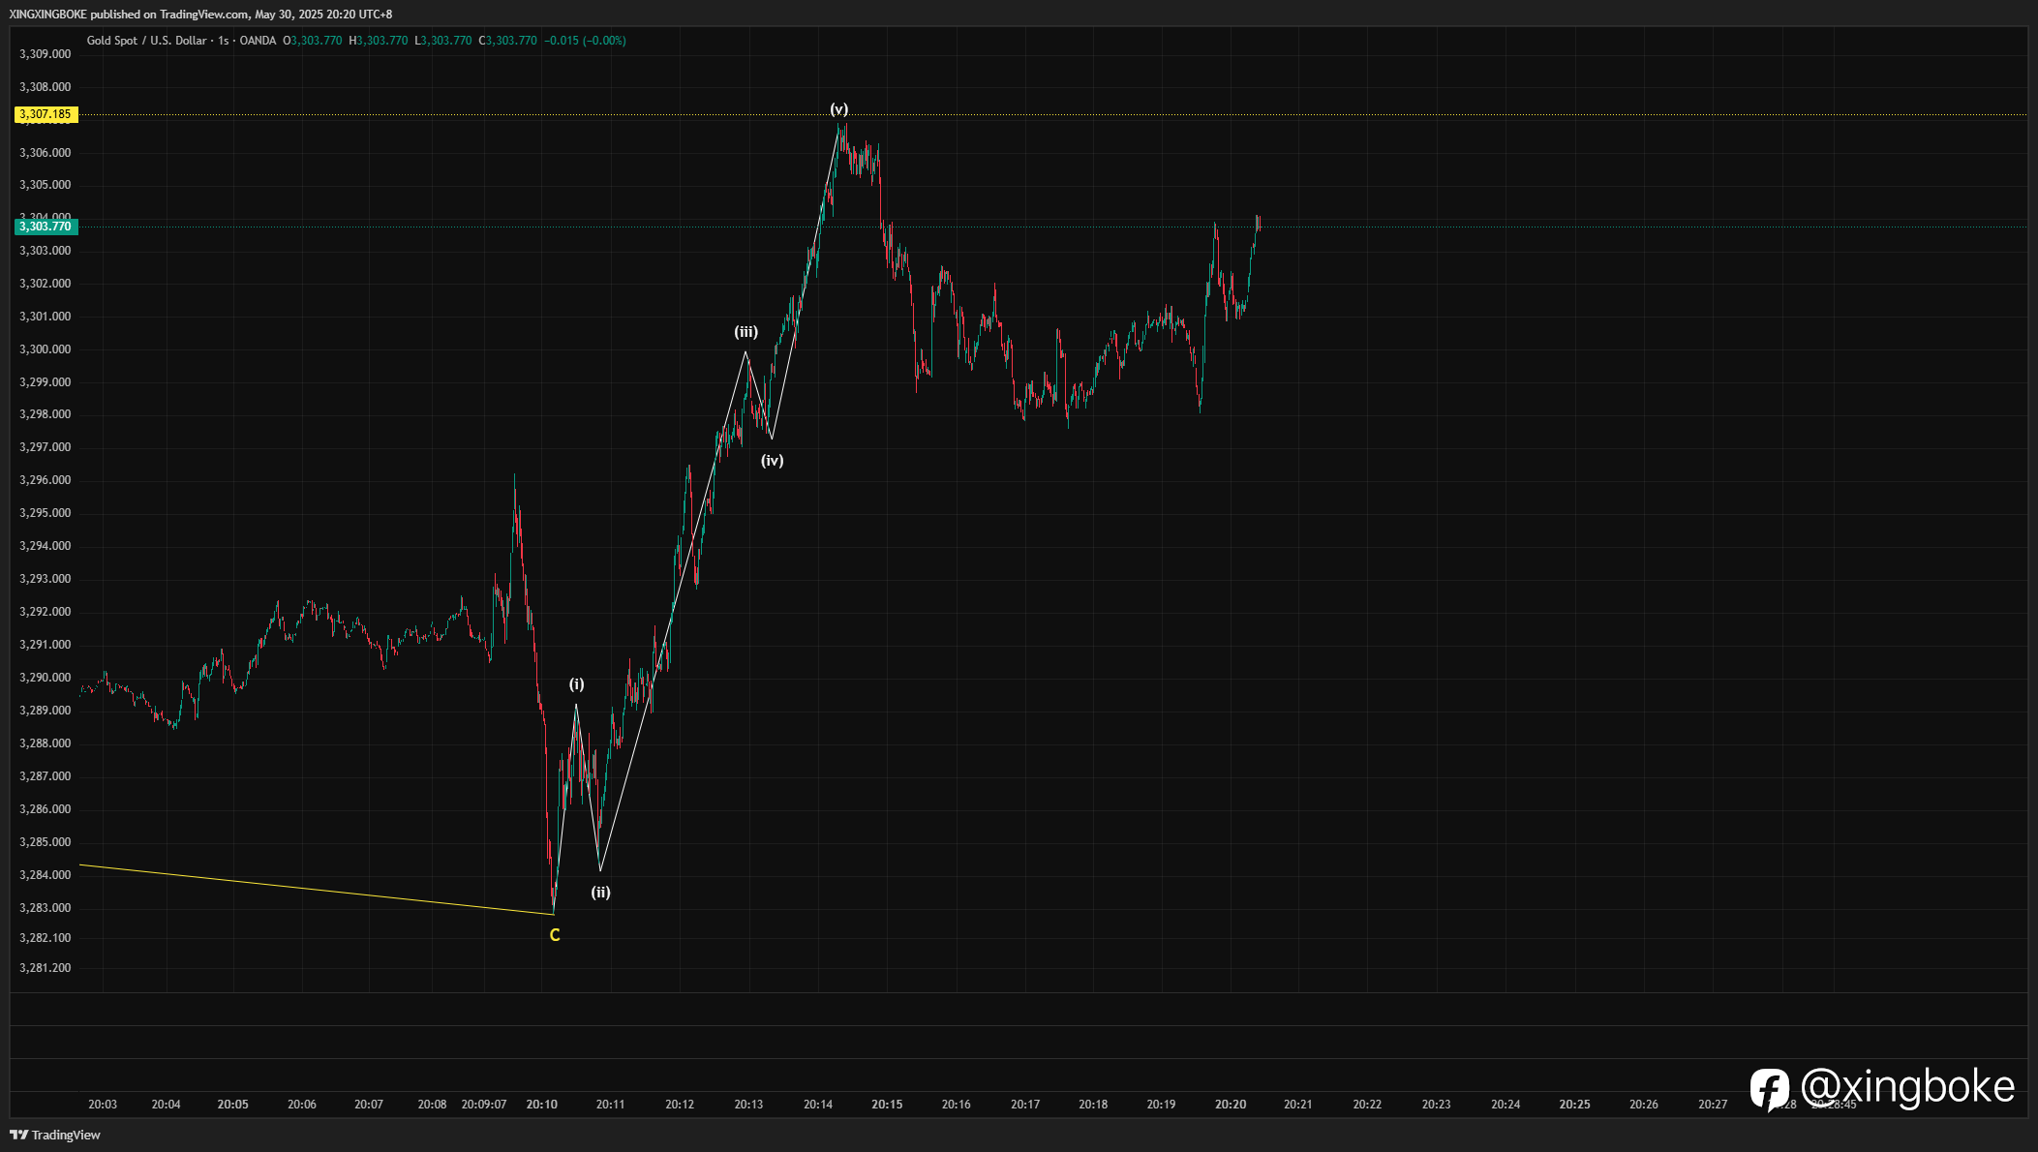Click the yellow 3,307.185 price tag

(46, 114)
